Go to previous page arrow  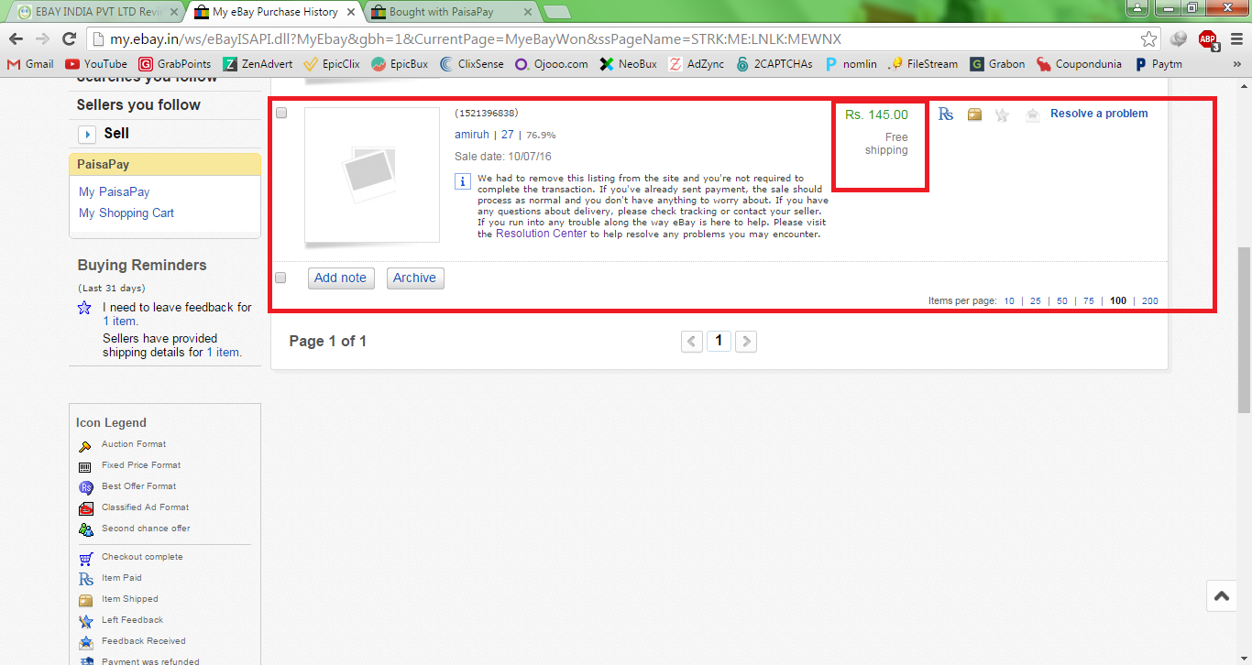point(693,342)
